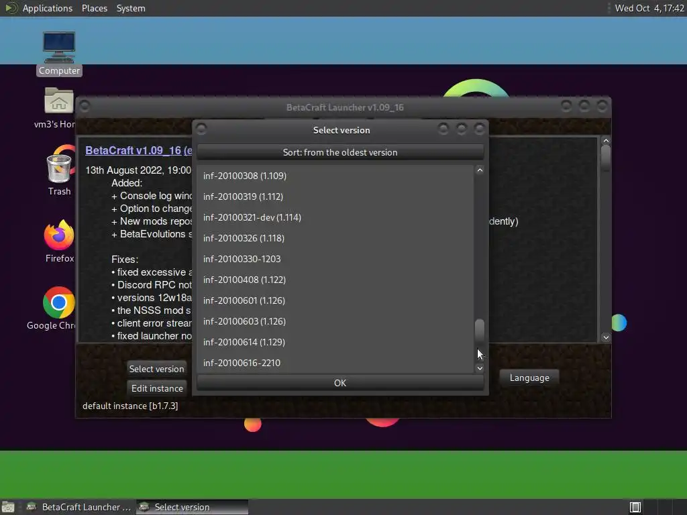Open the BetaCraft v1.09_16 changelog link
The height and width of the screenshot is (515, 687).
click(x=138, y=150)
